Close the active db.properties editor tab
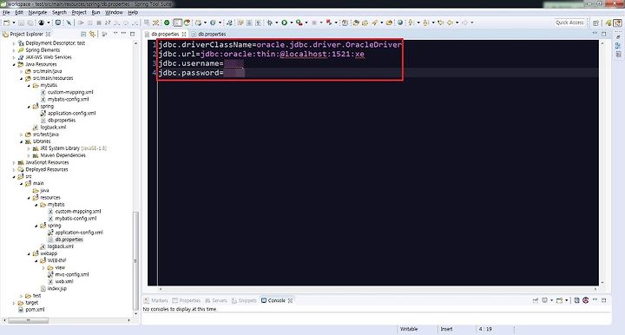Image resolution: width=625 pixels, height=335 pixels. [184, 34]
